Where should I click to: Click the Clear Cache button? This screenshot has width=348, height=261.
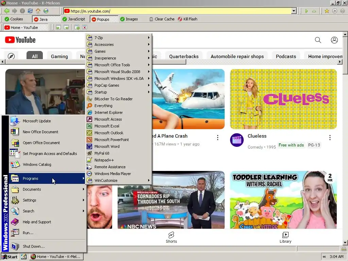[x=162, y=19]
